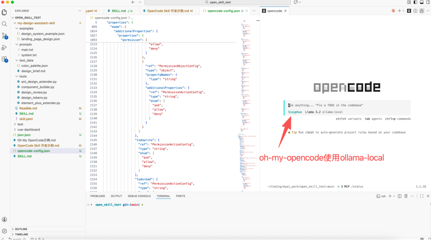The image size is (431, 241).
Task: Toggle the editor lock icon in the tab bar
Action: [x=421, y=11]
